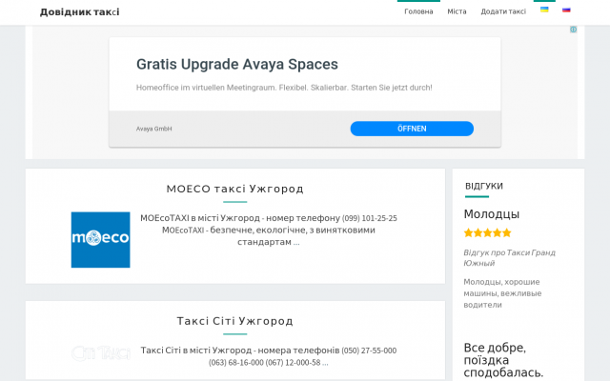Open the Додати таксі menu item
610x381 pixels.
(503, 11)
